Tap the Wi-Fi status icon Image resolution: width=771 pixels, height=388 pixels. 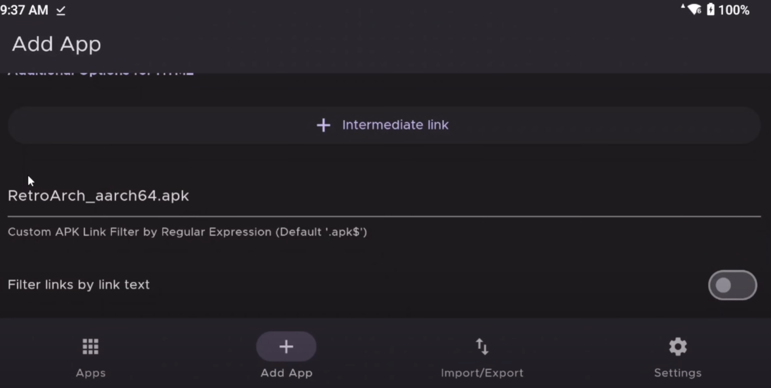click(x=694, y=10)
